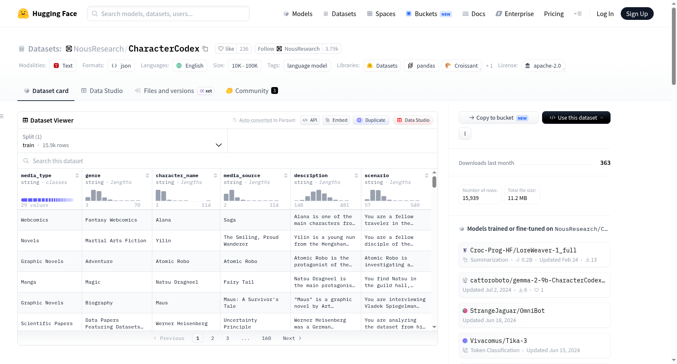Open the Community tab
The width and height of the screenshot is (677, 364).
click(252, 90)
